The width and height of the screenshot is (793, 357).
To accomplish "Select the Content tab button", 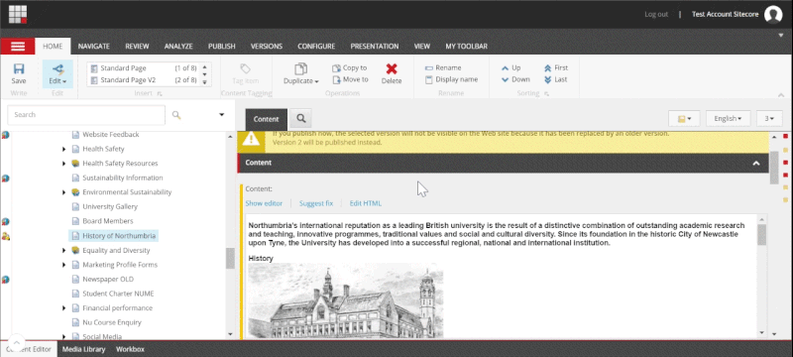I will pyautogui.click(x=266, y=119).
